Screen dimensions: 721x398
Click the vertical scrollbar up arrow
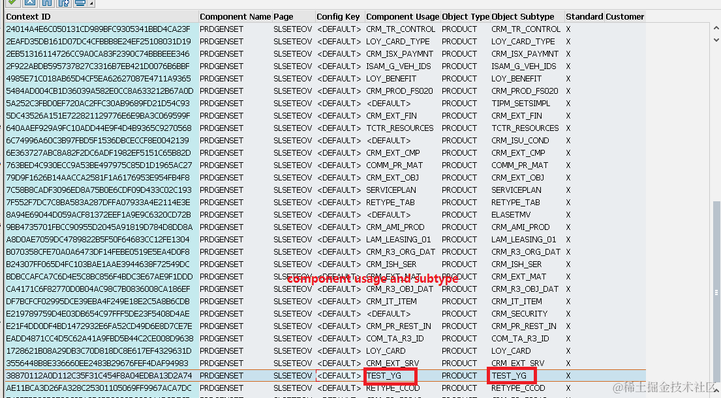[x=716, y=28]
